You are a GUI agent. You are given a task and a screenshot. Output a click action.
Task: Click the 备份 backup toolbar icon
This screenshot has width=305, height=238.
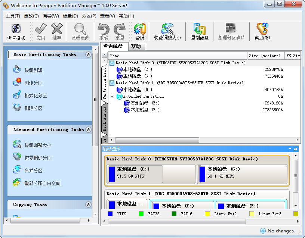click(140, 32)
